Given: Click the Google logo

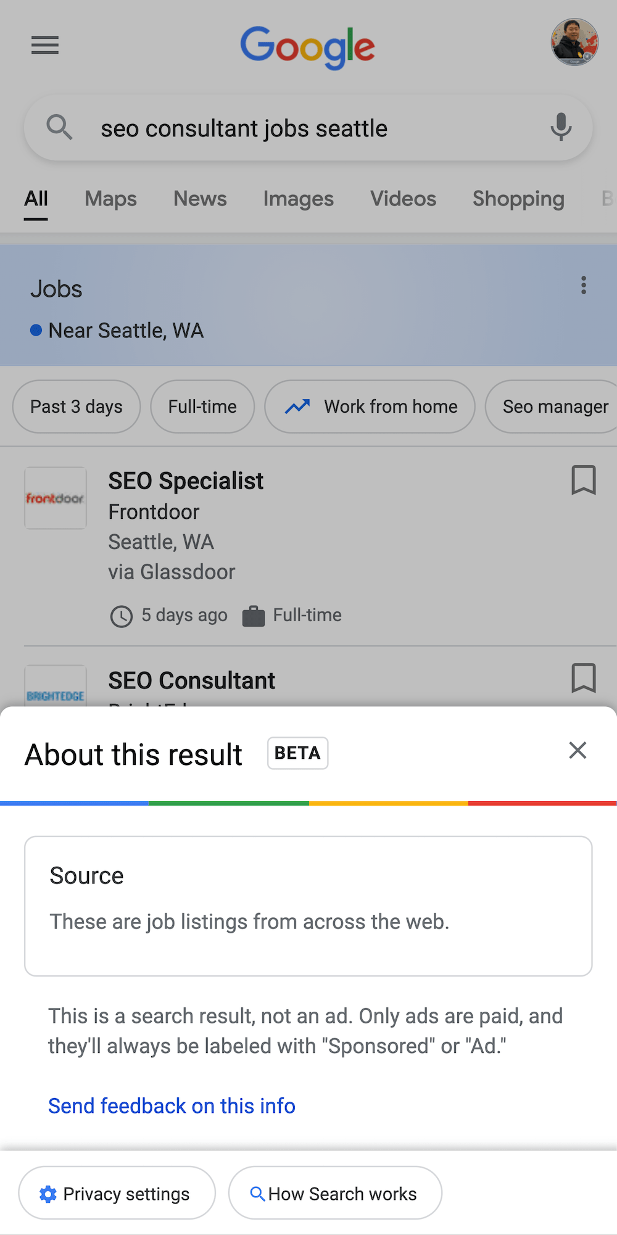Looking at the screenshot, I should (x=307, y=47).
